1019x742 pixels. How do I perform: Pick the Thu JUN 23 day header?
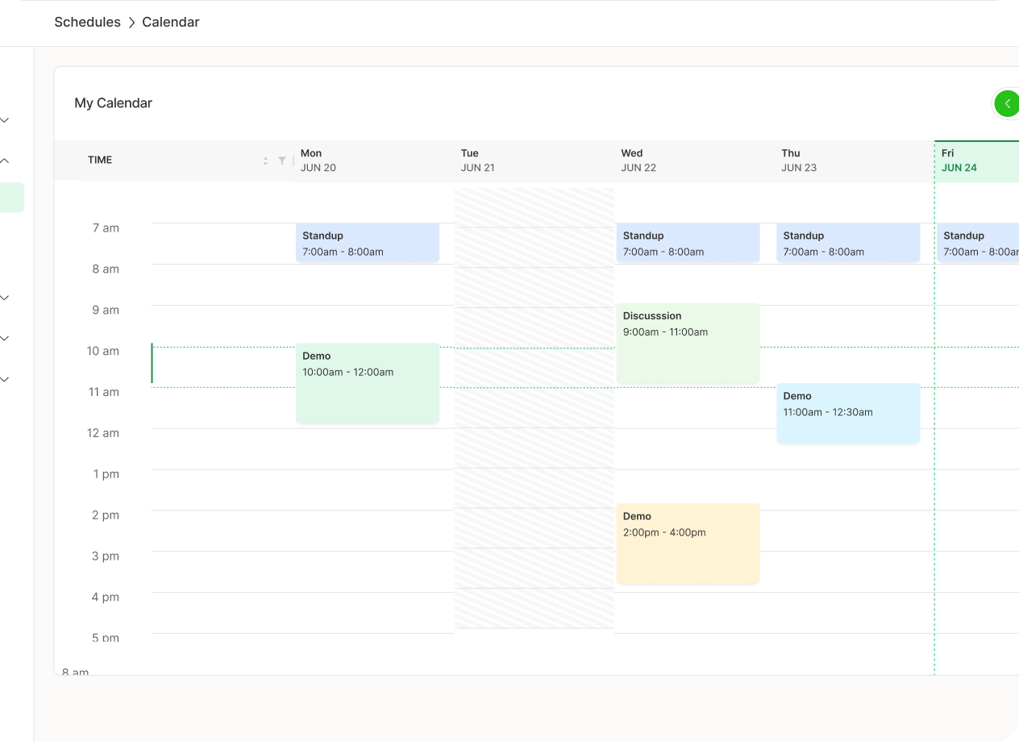pos(798,160)
